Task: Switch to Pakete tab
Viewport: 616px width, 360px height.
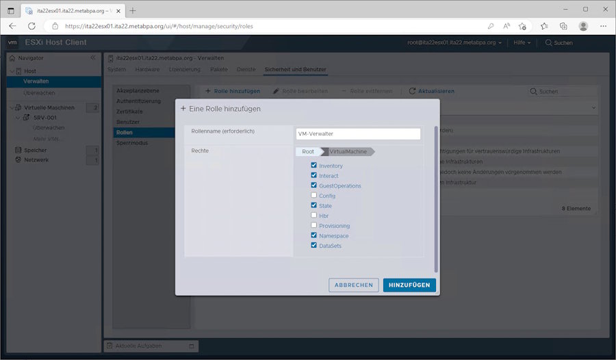Action: pyautogui.click(x=219, y=69)
